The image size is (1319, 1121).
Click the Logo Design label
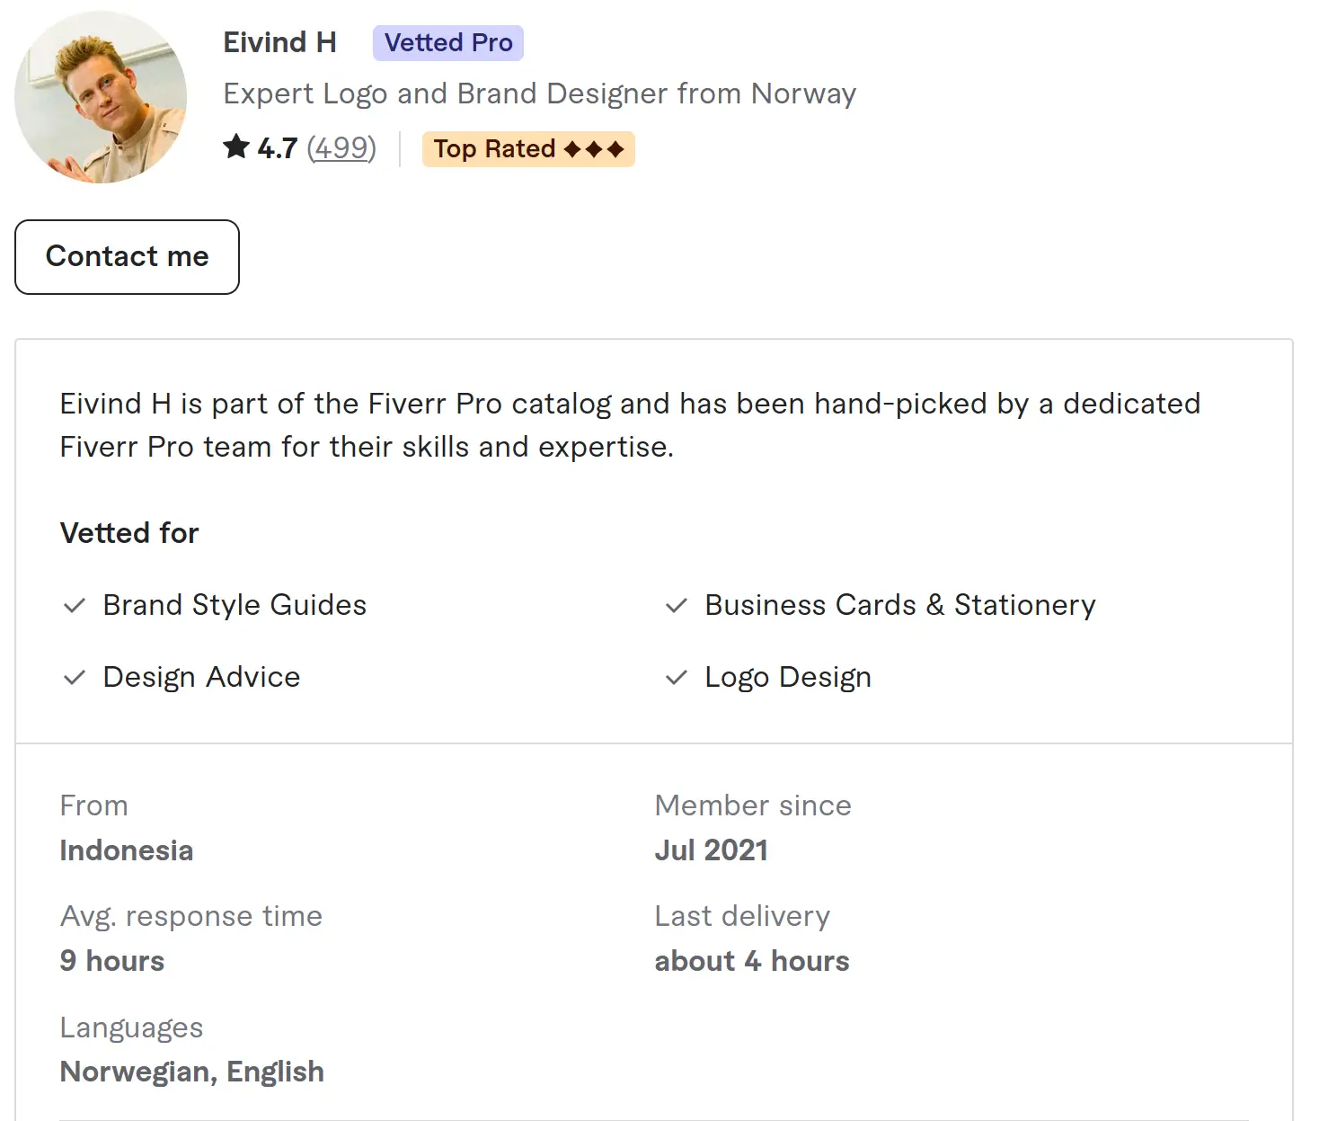(788, 678)
